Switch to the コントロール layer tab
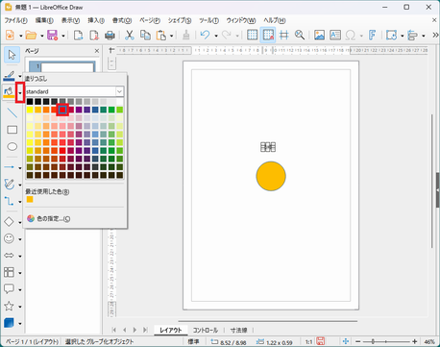The height and width of the screenshot is (347, 440). (x=206, y=330)
